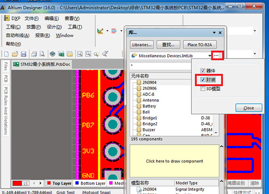269x194 pixels.
Task: Click the yellow workspace panel toolbar icon
Action: coord(70,54)
